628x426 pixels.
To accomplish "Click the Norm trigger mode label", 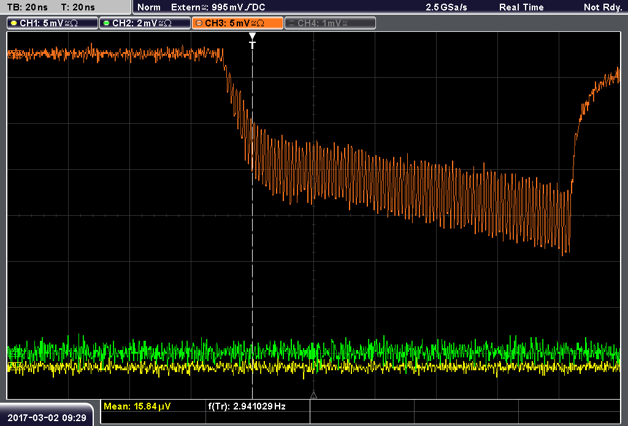I will click(x=148, y=7).
